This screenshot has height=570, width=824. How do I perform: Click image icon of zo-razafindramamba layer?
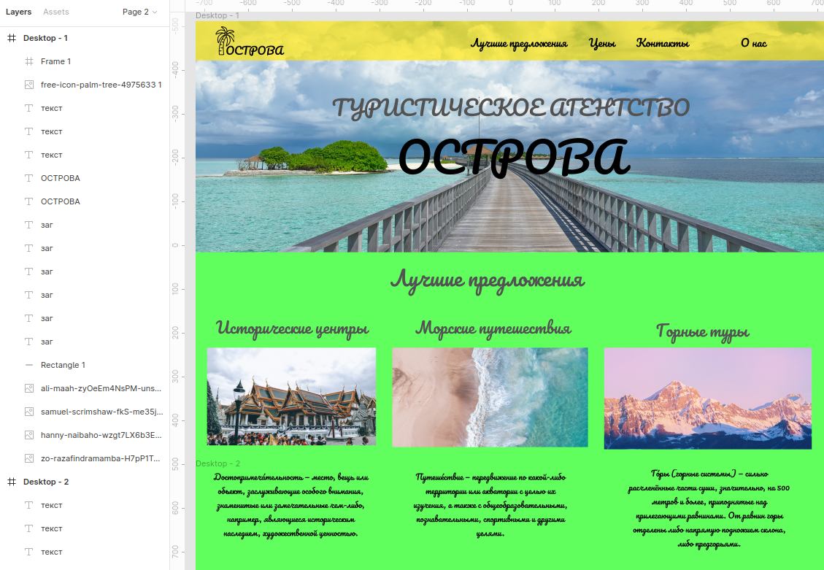(29, 458)
